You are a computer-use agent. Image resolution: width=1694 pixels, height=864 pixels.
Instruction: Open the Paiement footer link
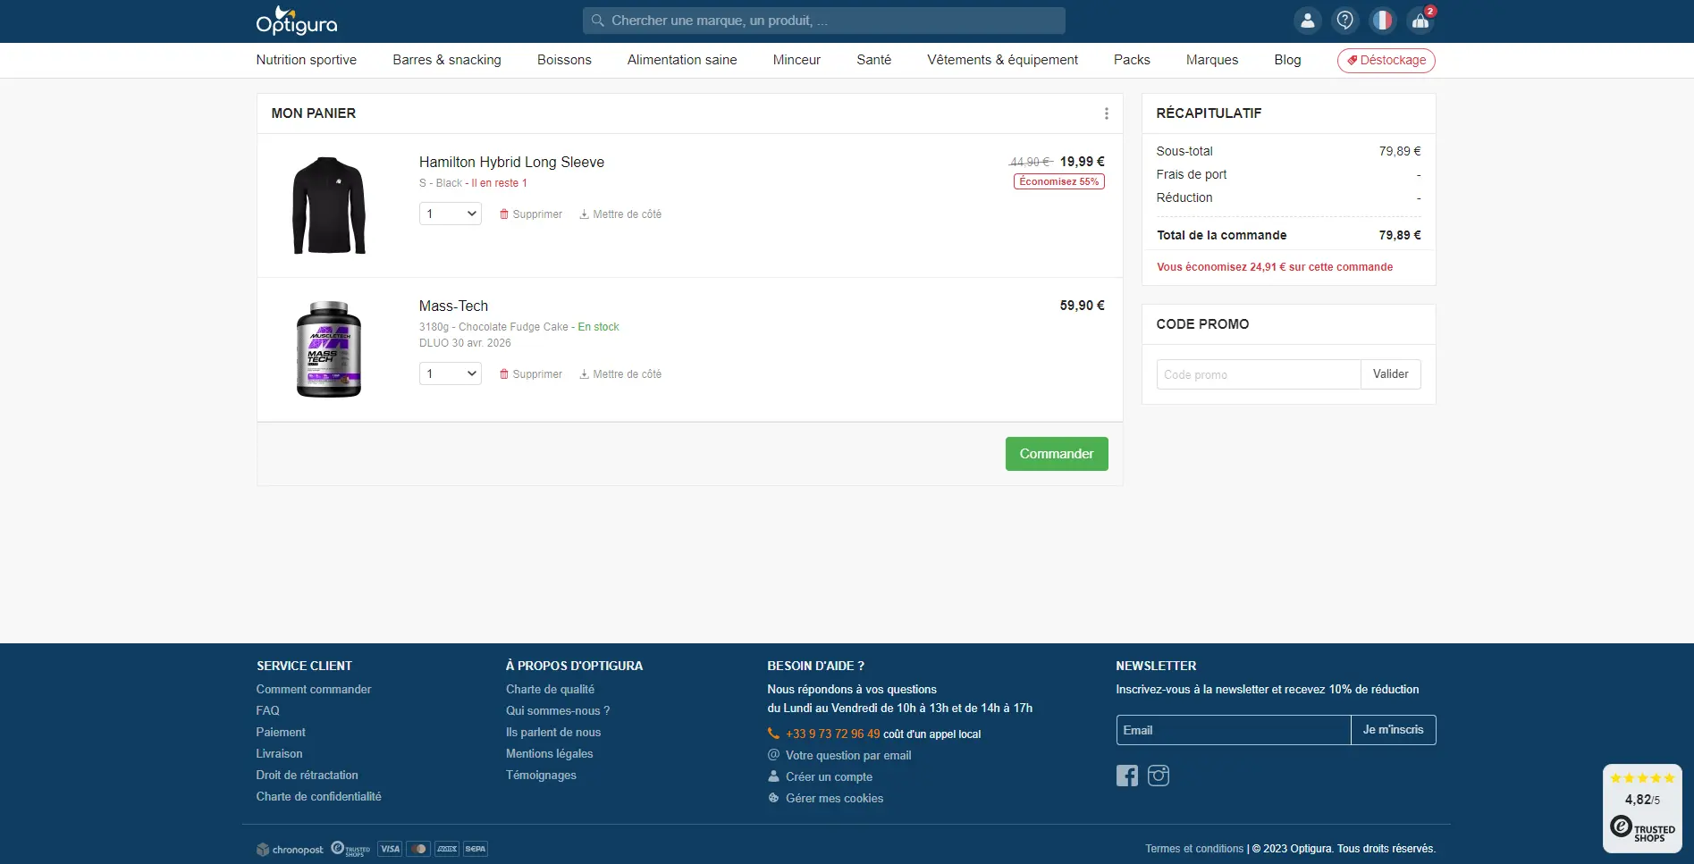(x=281, y=732)
